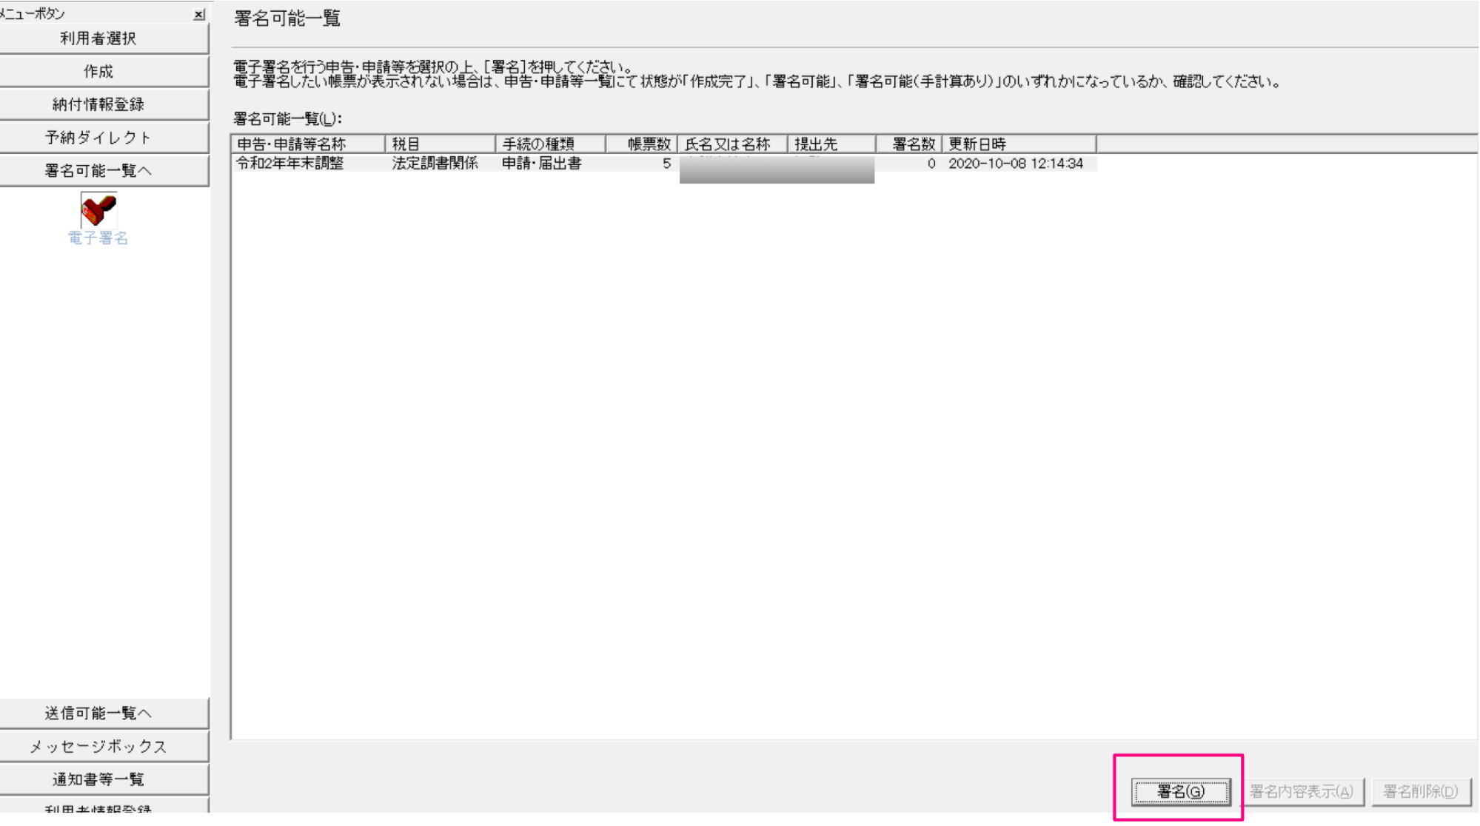Select 納付情報登録 in the side menu
Screen dimensions: 1480x826
pos(104,104)
